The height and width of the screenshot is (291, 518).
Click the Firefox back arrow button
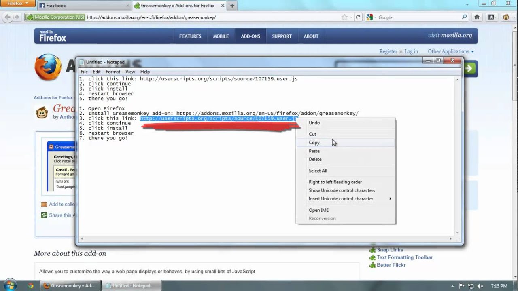[x=8, y=17]
